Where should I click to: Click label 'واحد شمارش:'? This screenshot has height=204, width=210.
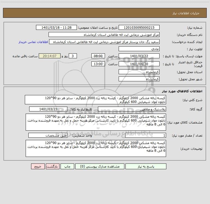click(x=82, y=136)
